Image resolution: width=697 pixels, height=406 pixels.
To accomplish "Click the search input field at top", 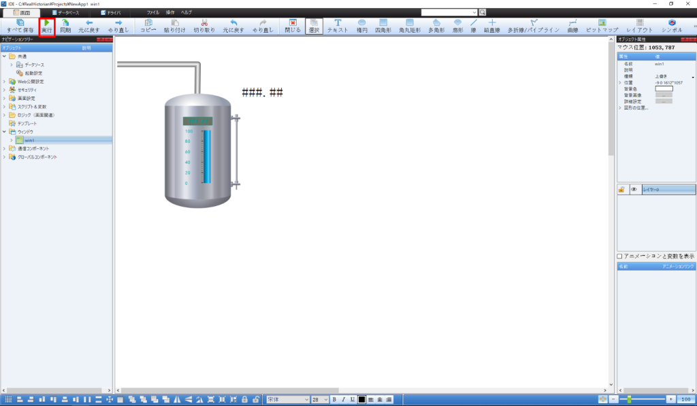I will [449, 12].
